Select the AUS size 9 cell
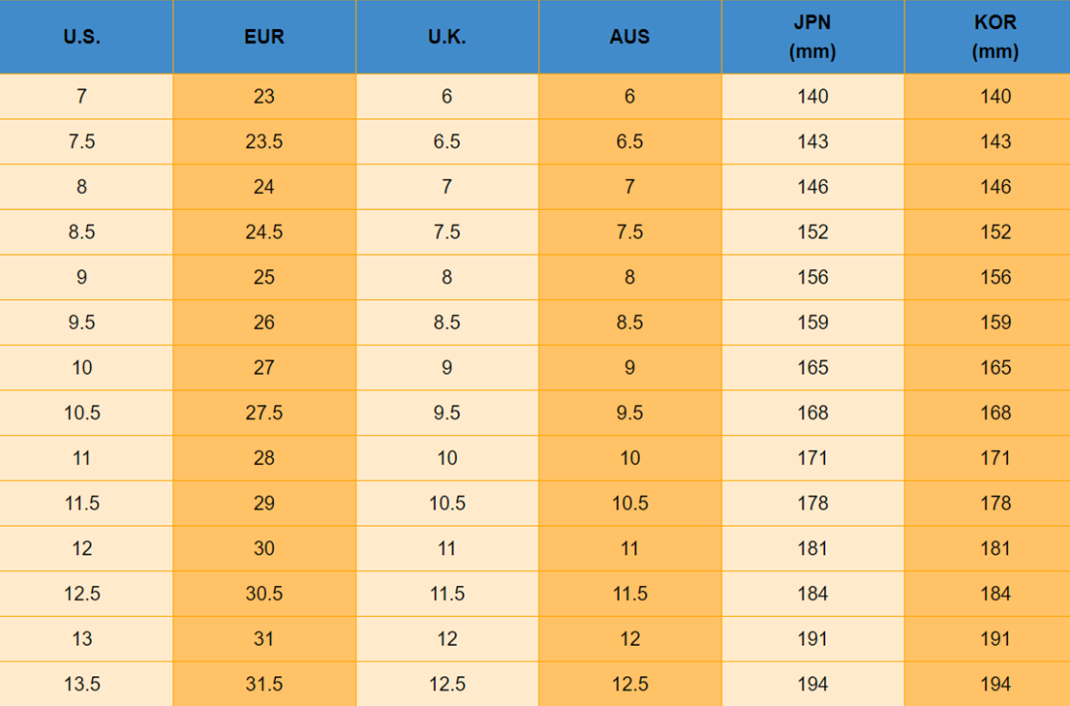Viewport: 1070px width, 706px height. 629,368
